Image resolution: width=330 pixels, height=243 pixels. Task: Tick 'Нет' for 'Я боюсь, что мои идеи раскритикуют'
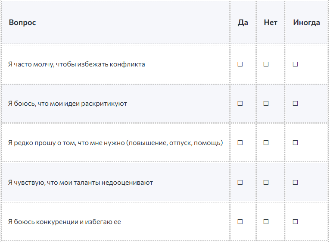(266, 104)
